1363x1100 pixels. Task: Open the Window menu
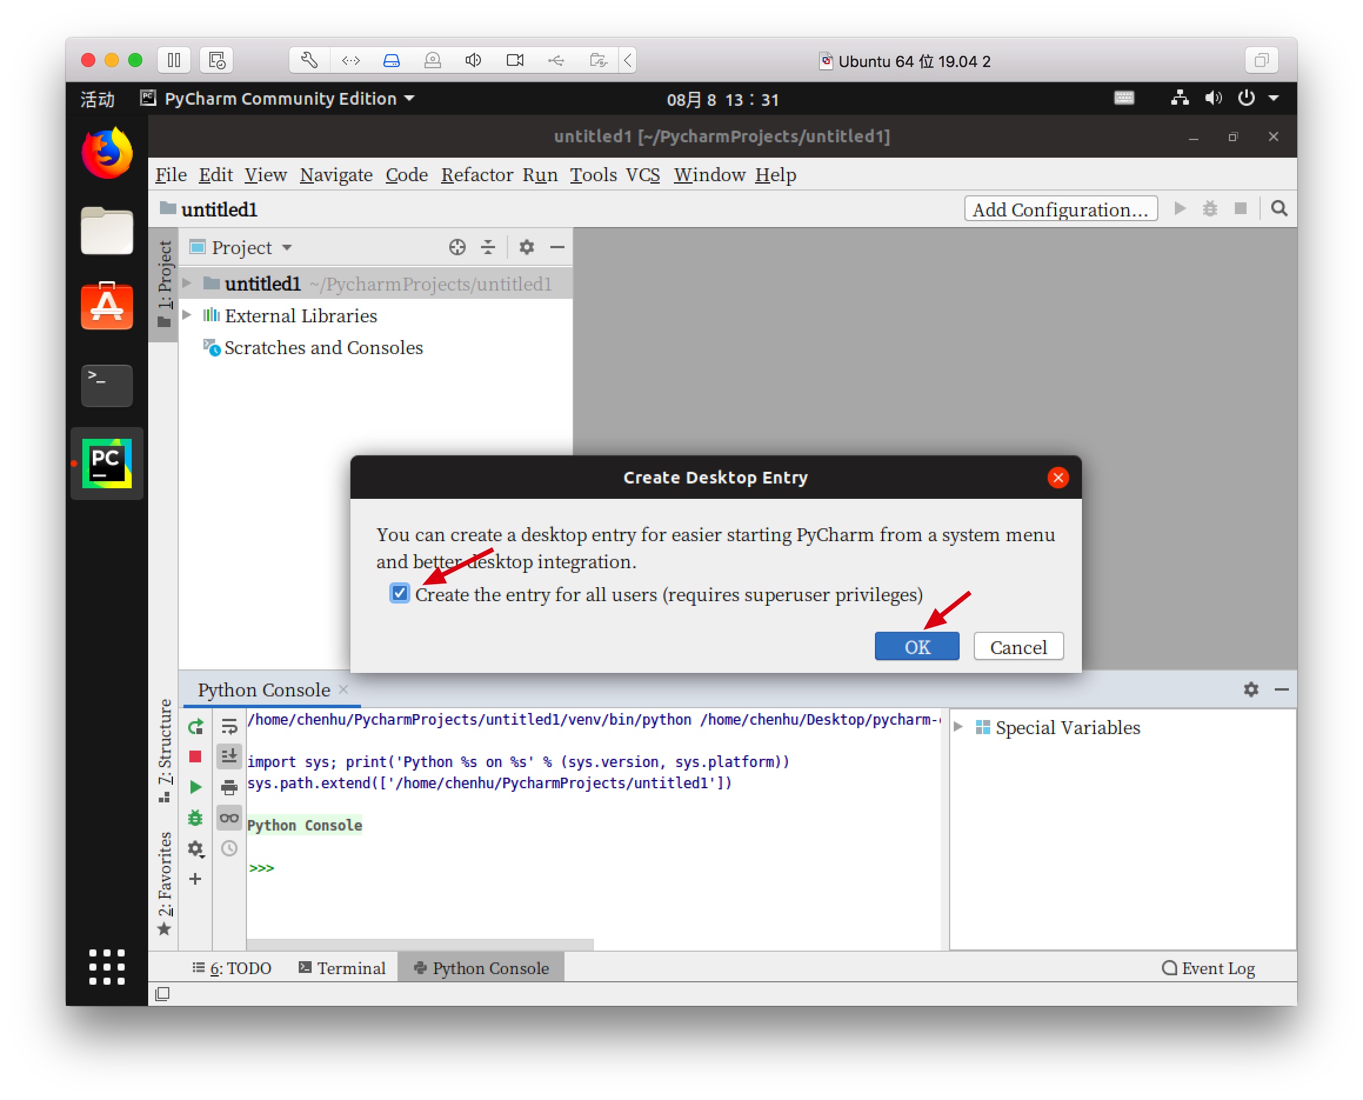click(709, 174)
